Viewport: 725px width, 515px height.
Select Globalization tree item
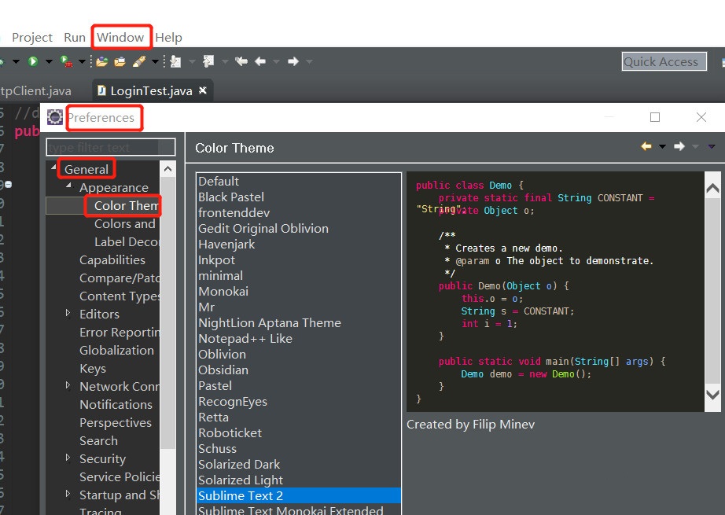(x=116, y=350)
